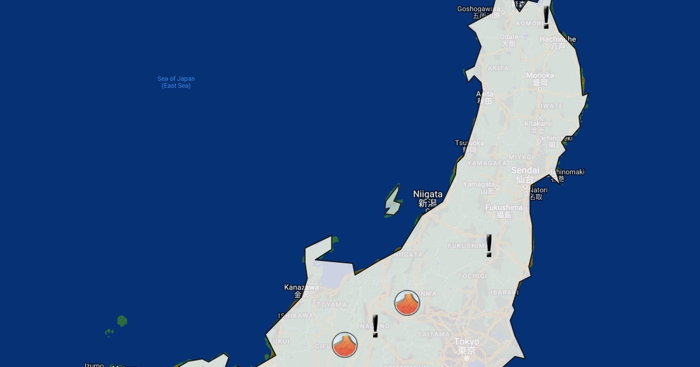700x367 pixels.
Task: Click the Sendai city label
Action: [525, 171]
